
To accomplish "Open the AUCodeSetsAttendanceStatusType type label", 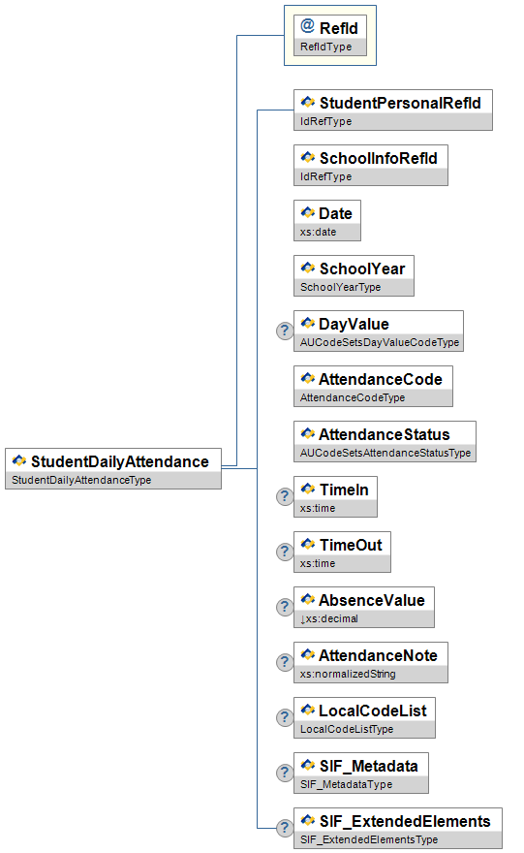I will tap(385, 453).
